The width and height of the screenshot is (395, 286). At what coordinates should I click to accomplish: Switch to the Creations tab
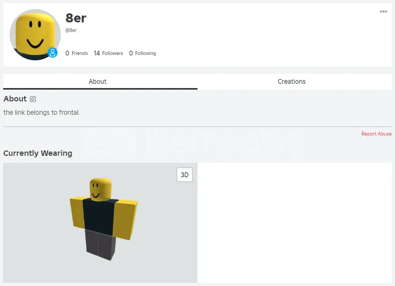(x=291, y=82)
